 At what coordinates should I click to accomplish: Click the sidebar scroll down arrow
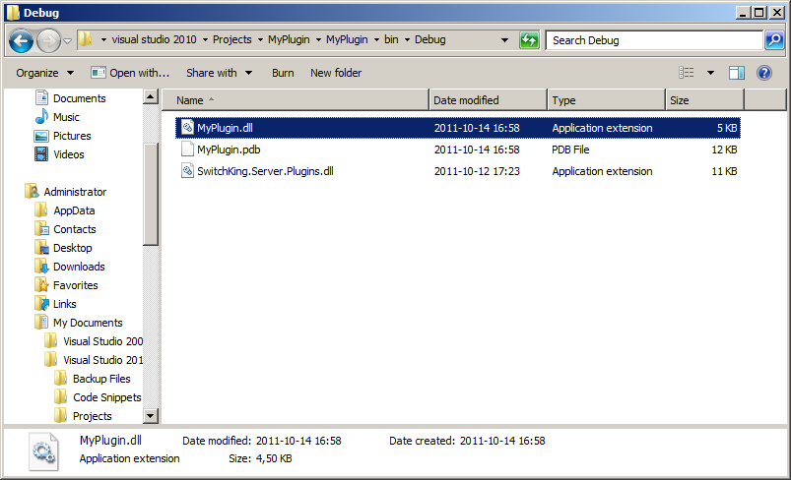[x=151, y=415]
